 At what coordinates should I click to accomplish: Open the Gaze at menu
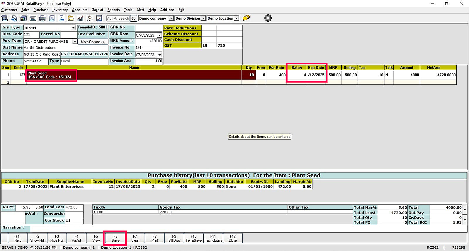(x=97, y=10)
